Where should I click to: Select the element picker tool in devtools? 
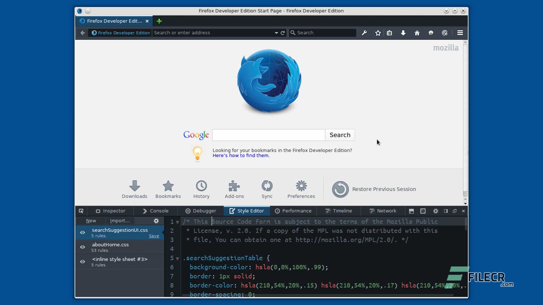(x=81, y=211)
